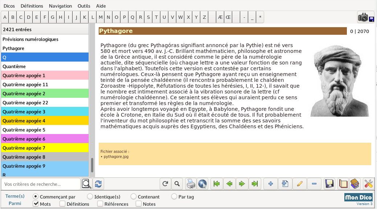Viewport: 377px width, 209px height.
Task: Click the blue plus add entry icon
Action: click(x=270, y=184)
